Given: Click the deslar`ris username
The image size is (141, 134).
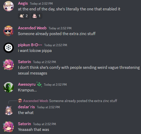Looking at the screenshot, I should tap(26, 107).
